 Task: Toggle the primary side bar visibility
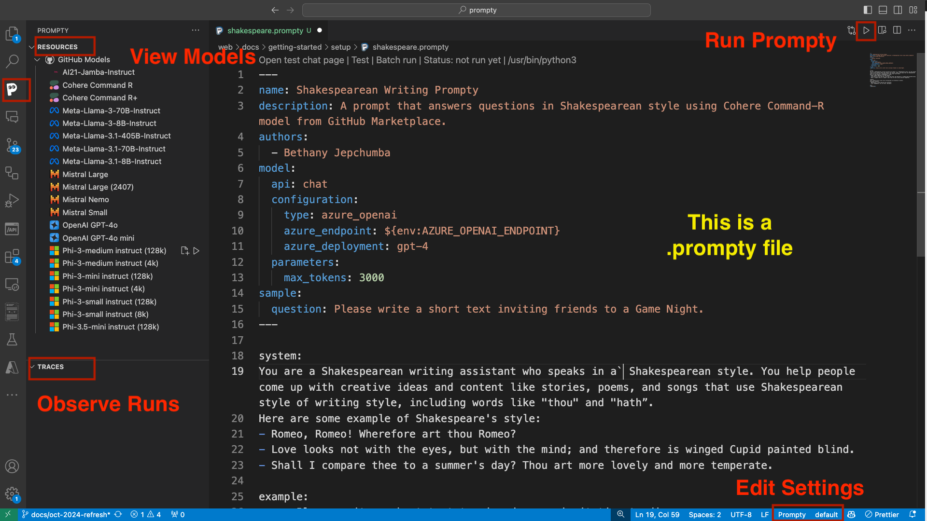pyautogui.click(x=868, y=10)
